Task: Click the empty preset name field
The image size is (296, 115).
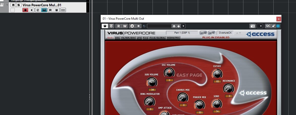Action: click(159, 26)
